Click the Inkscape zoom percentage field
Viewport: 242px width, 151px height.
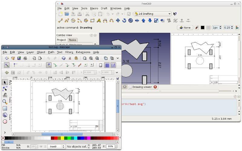110,146
